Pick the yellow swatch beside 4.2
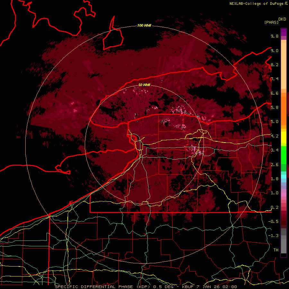 [x=284, y=137]
